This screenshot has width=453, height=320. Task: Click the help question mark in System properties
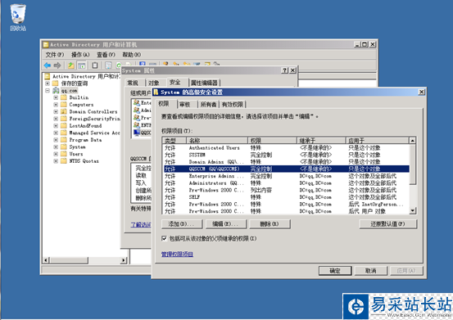click(285, 70)
